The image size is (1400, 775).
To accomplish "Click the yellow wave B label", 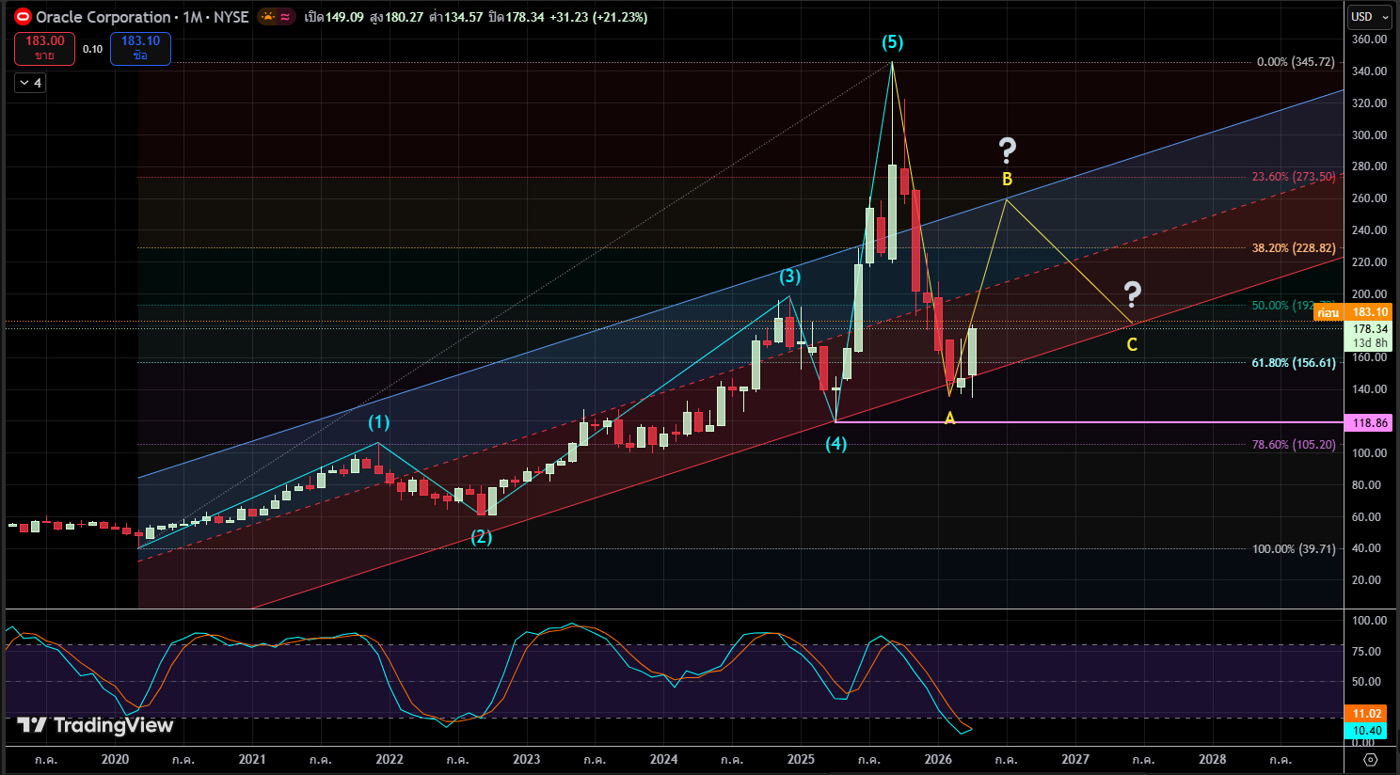I will [x=1007, y=179].
